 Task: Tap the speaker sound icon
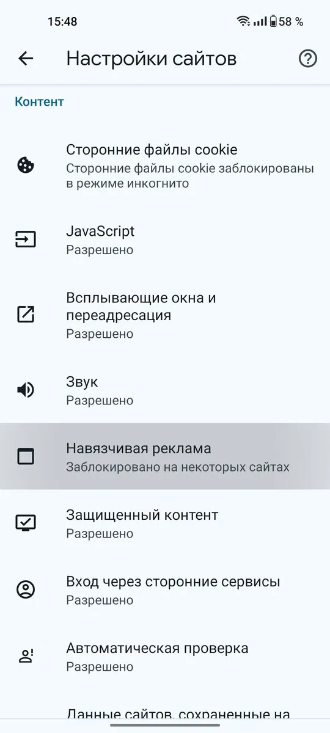(x=26, y=390)
